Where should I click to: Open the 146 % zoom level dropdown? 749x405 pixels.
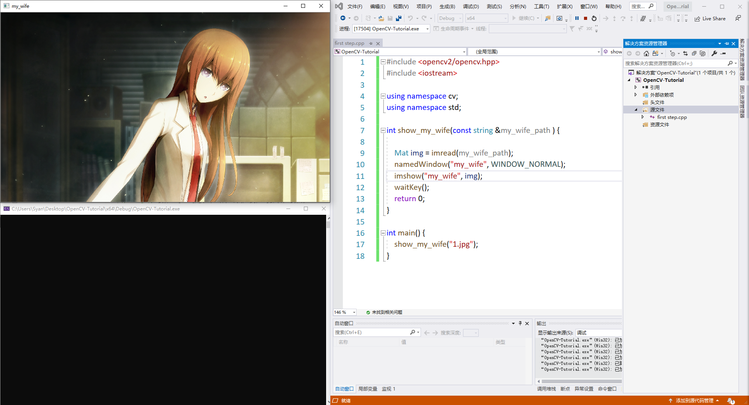click(344, 312)
